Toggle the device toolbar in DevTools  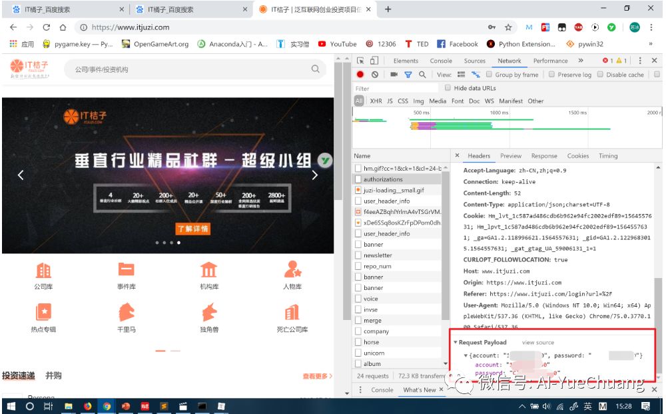point(374,61)
